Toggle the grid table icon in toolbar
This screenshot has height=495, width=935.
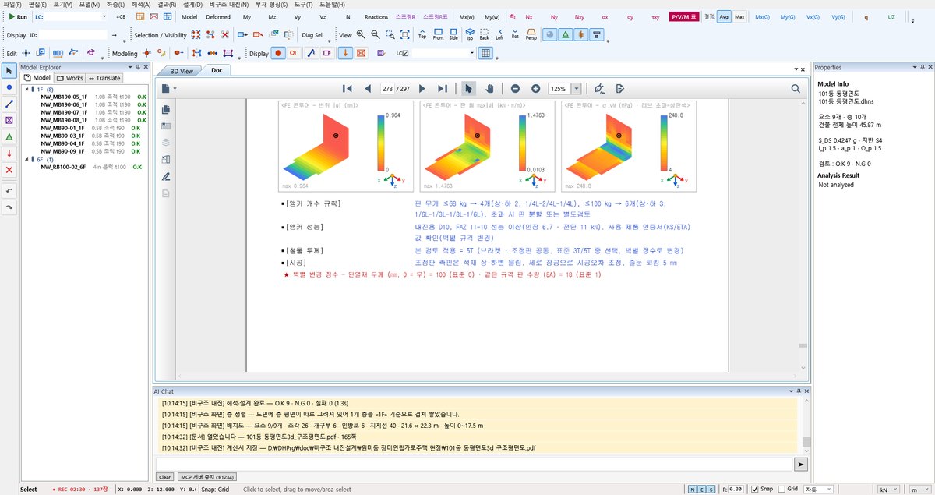(x=485, y=53)
